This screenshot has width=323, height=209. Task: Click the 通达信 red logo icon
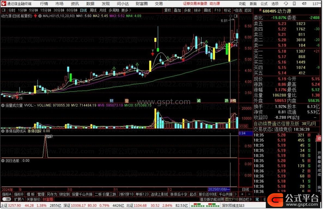[4, 4]
